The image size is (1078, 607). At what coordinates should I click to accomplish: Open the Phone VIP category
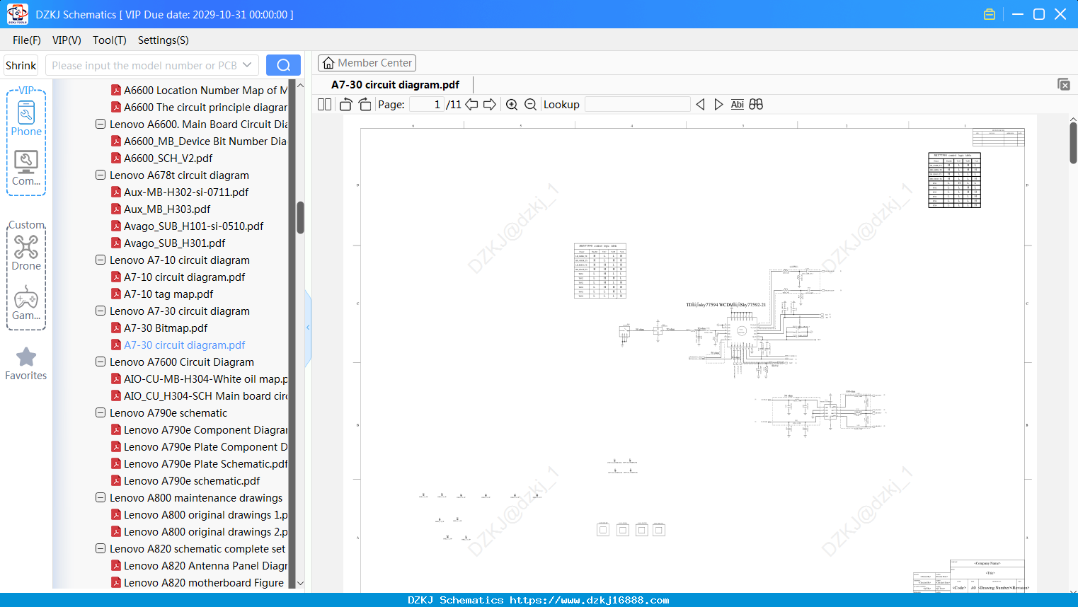(x=26, y=119)
